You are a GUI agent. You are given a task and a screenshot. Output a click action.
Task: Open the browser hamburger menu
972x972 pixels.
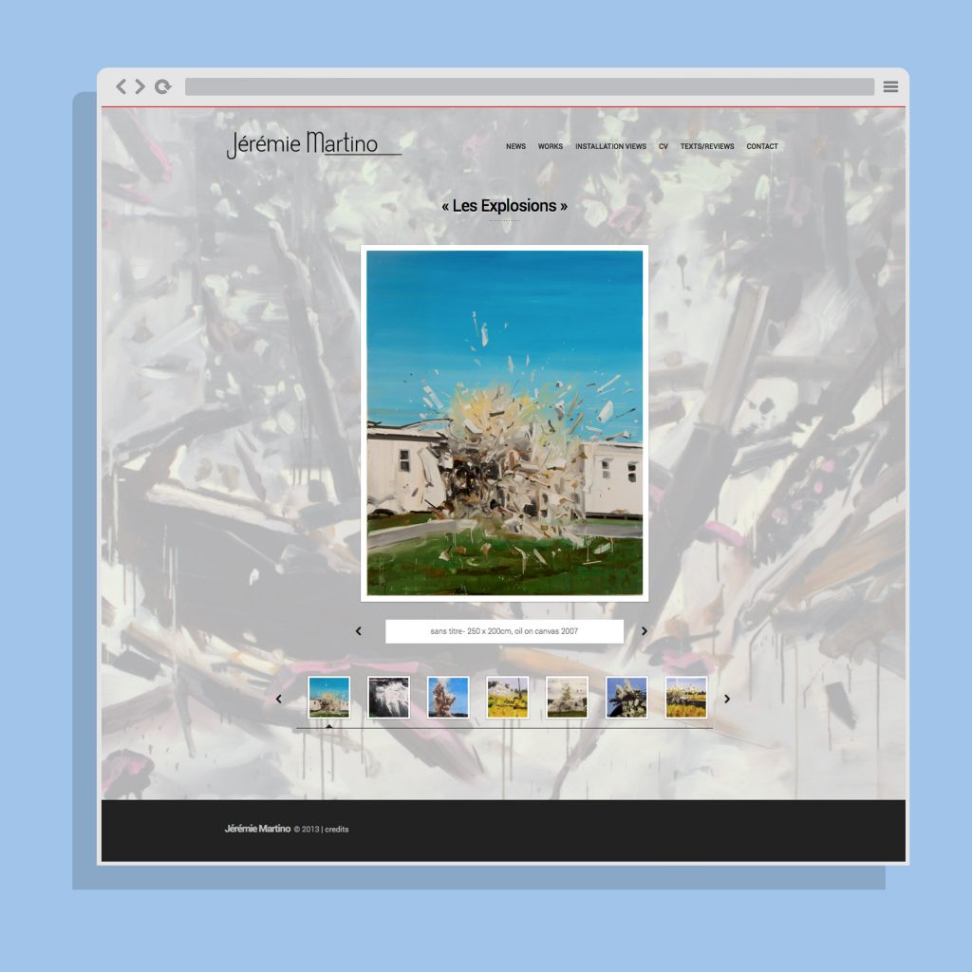point(890,86)
